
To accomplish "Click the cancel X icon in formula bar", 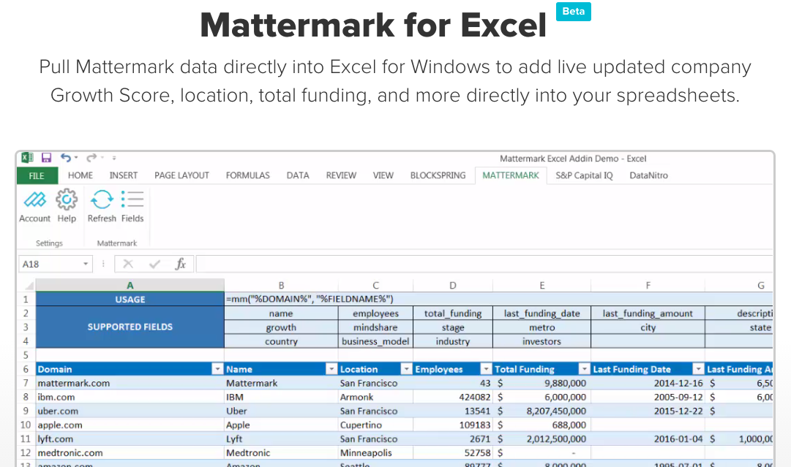I will (x=128, y=264).
